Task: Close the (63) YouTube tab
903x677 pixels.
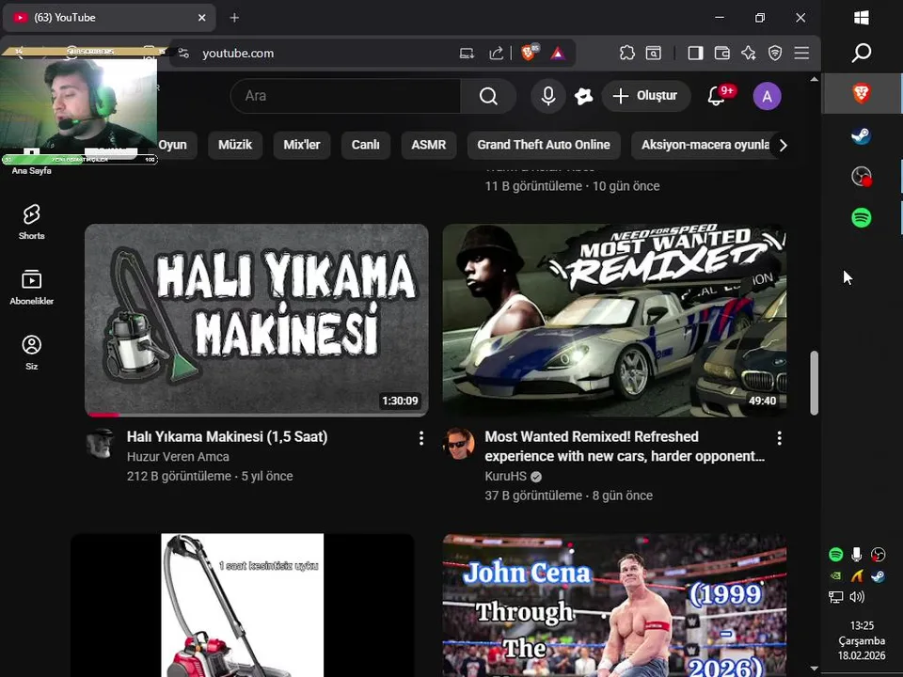Action: click(201, 18)
